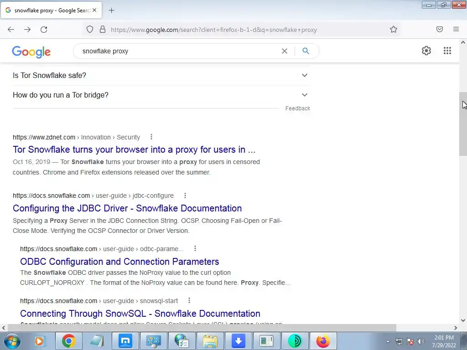
Task: Open 'Tor Snowflake turns your browser into a proxy' result
Action: [x=134, y=149]
